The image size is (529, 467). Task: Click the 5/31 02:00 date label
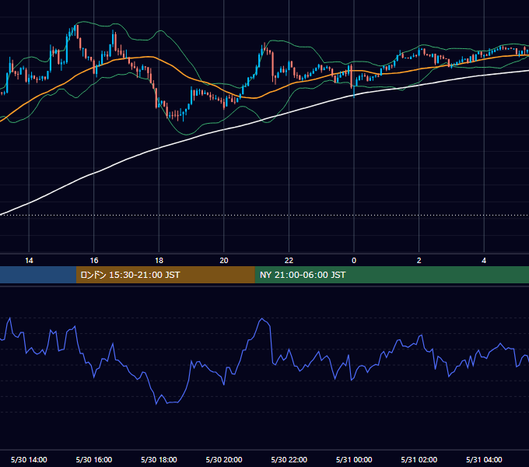(419, 459)
